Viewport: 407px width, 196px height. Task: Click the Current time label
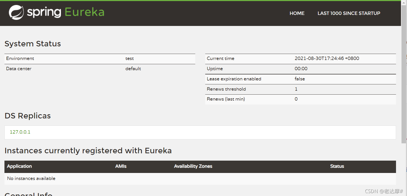(221, 59)
